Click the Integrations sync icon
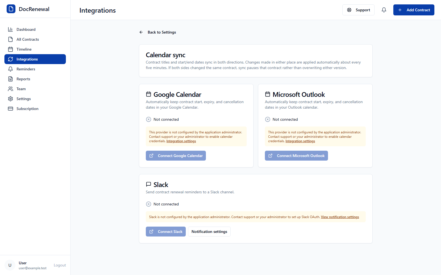This screenshot has height=275, width=441. click(10, 59)
